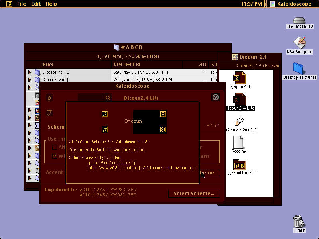Click the 'Registered To:' label

tap(61, 190)
